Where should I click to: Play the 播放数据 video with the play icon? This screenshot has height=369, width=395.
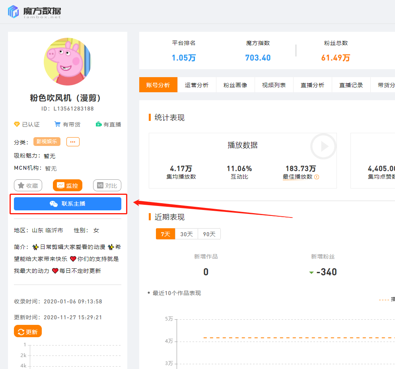tap(323, 146)
